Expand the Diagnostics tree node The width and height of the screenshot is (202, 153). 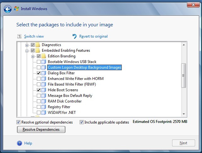tap(27, 45)
